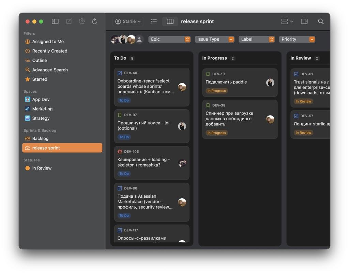This screenshot has width=349, height=274.
Task: Click the DEV-38 story bookmark icon
Action: 208,105
